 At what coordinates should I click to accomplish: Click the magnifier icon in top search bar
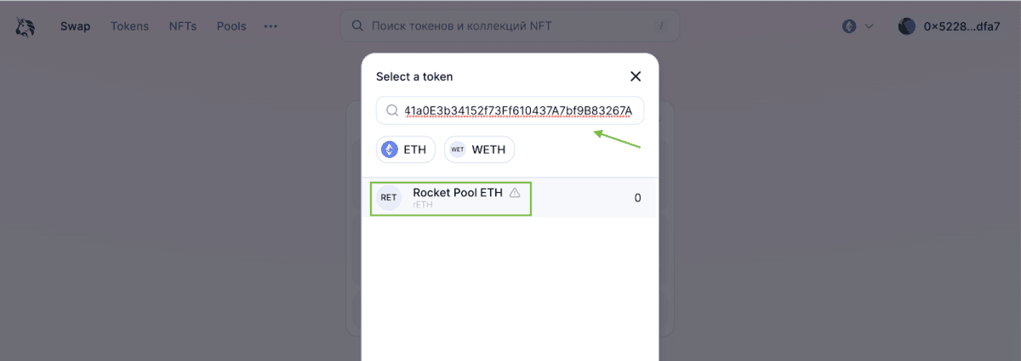(358, 25)
